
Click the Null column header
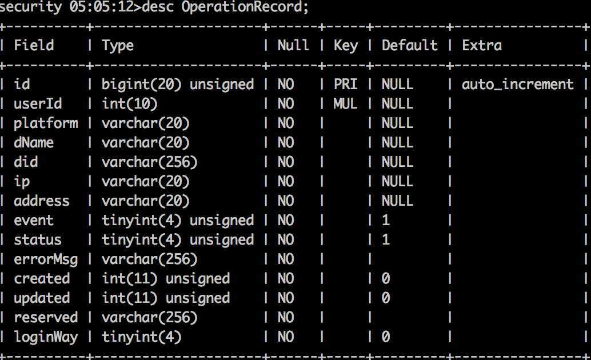[293, 45]
